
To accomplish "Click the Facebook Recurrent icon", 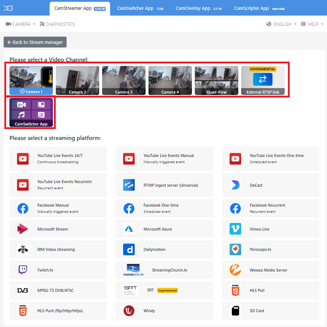I will pyautogui.click(x=235, y=208).
